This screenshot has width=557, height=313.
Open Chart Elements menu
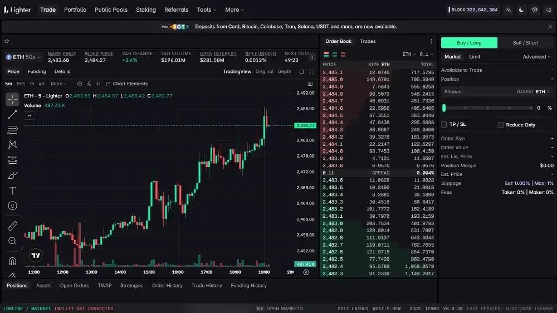126,84
